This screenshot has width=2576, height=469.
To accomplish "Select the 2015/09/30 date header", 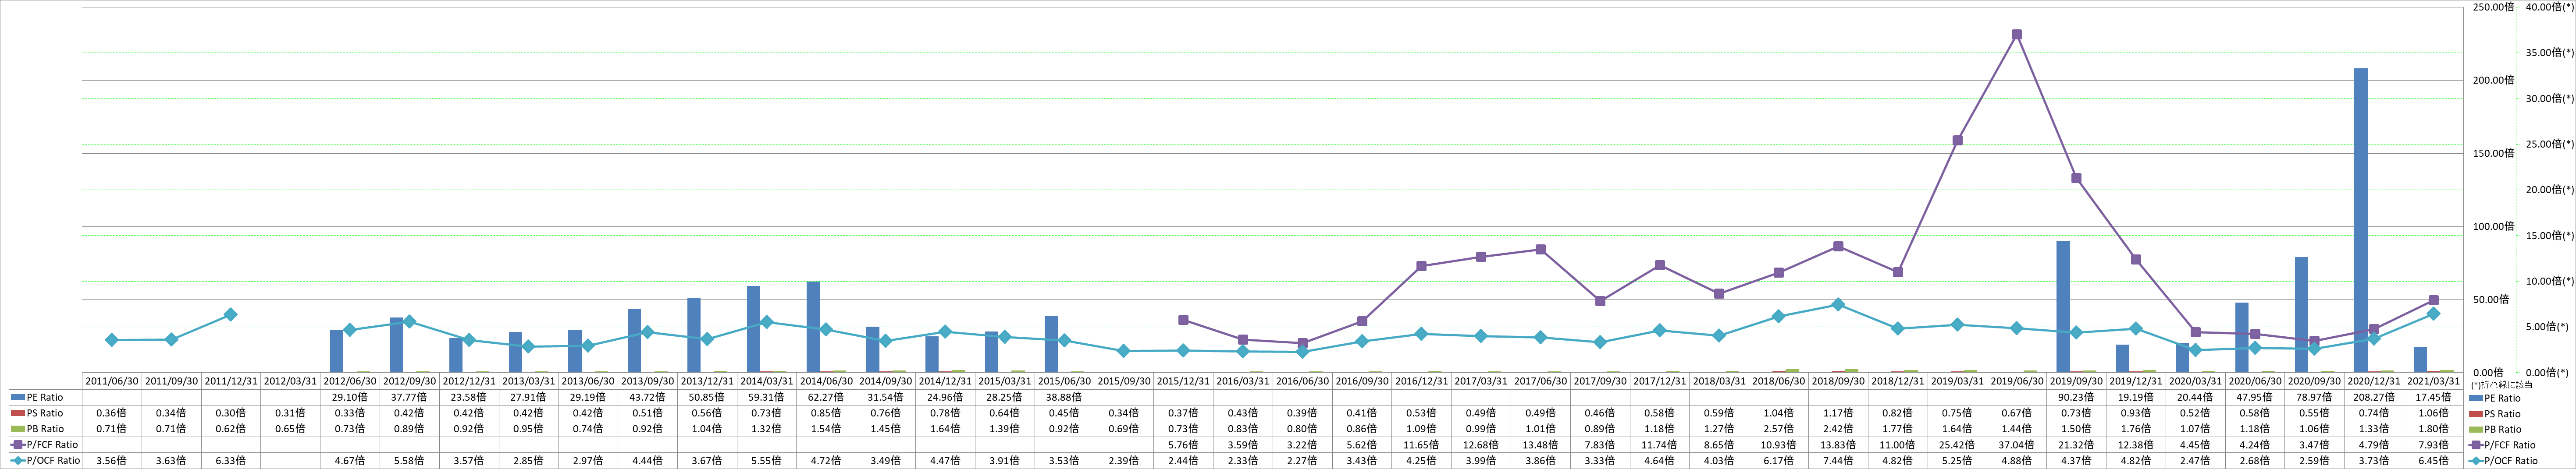I will coord(1124,381).
